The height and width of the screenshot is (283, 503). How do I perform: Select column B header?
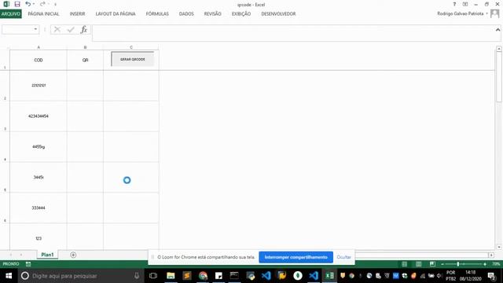tap(85, 47)
